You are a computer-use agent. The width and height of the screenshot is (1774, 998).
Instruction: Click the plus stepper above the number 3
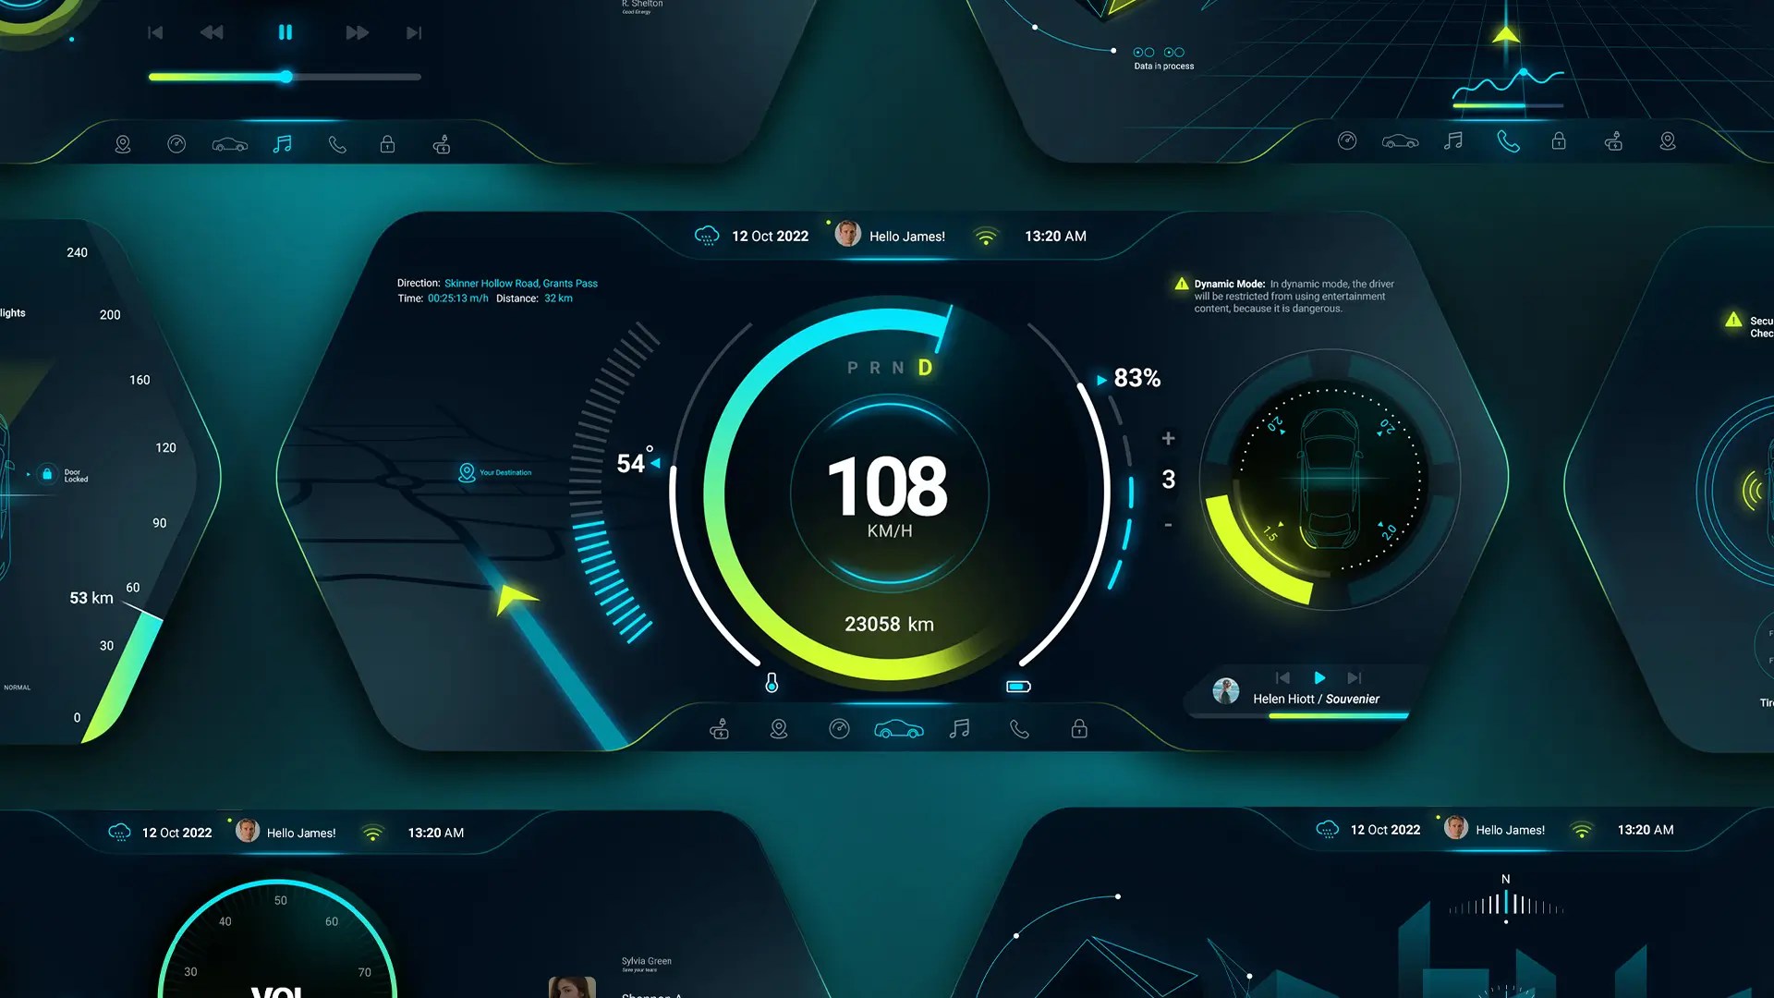pyautogui.click(x=1168, y=439)
